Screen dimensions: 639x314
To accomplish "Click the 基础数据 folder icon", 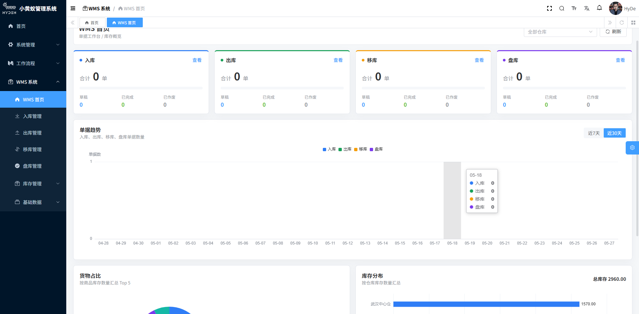I will tap(17, 202).
